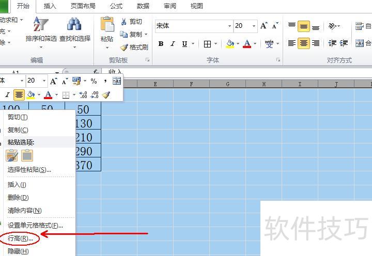Select column header F

tap(191, 84)
